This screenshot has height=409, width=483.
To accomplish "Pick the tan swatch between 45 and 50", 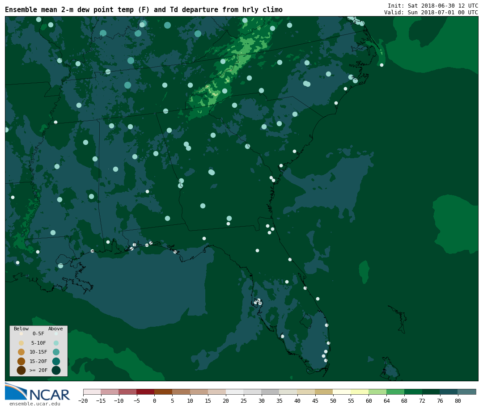I will tap(324, 392).
